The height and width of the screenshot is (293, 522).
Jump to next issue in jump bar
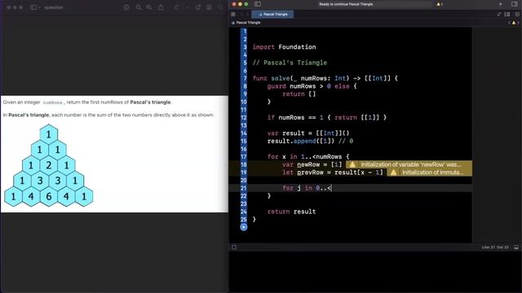tap(518, 23)
